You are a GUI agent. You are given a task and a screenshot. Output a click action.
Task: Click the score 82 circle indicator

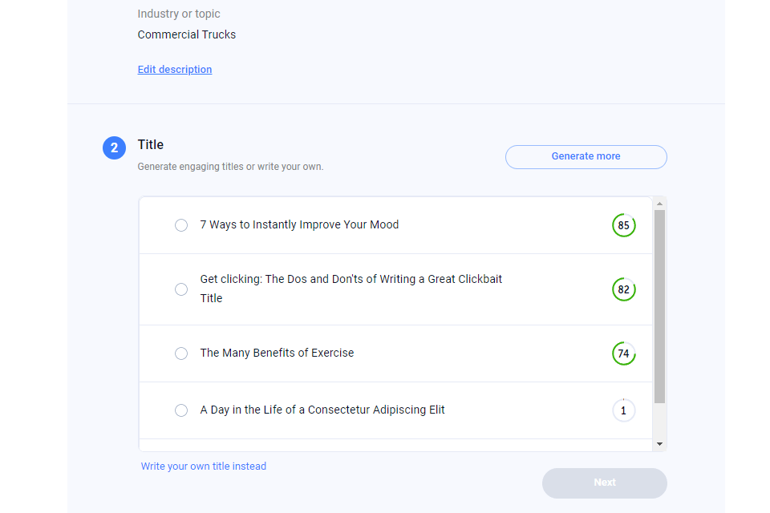coord(623,289)
